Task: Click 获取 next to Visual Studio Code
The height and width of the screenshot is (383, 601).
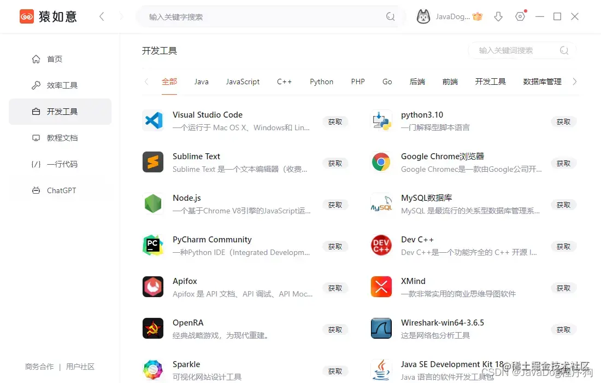Action: [x=335, y=121]
